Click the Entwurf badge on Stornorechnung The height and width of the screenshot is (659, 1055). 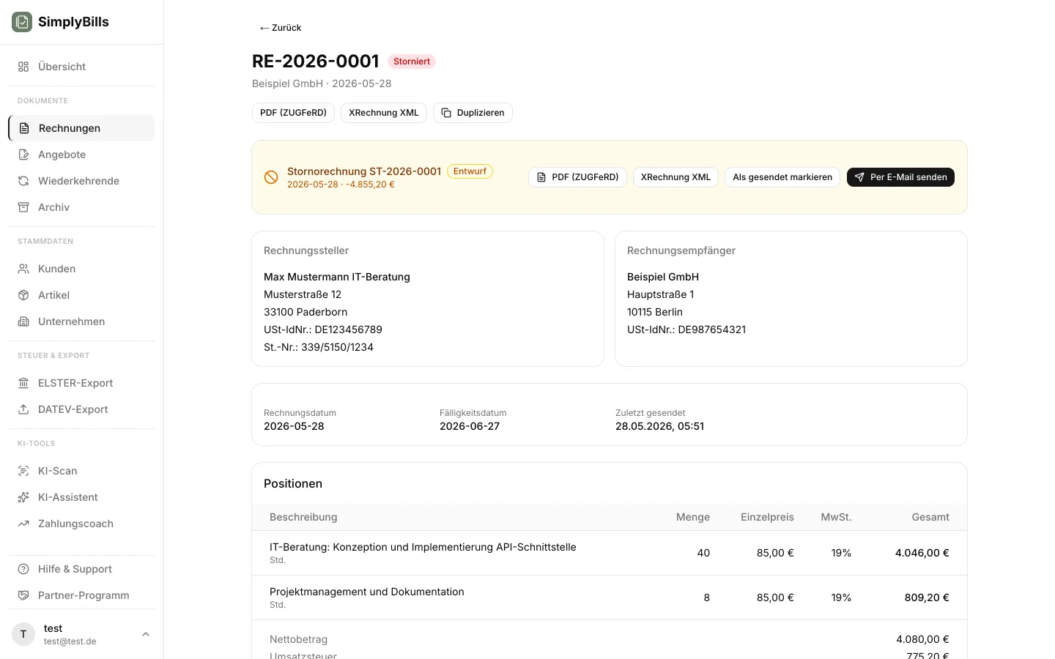click(470, 171)
